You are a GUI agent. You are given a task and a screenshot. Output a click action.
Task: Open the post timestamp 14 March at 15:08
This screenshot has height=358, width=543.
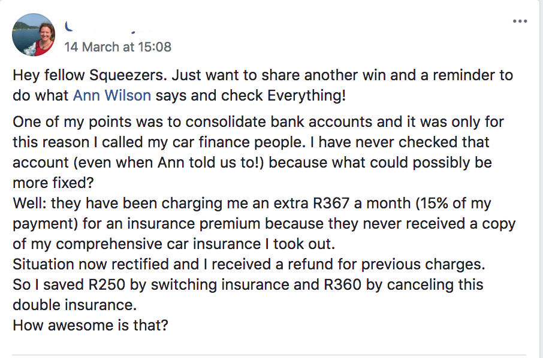click(x=117, y=47)
